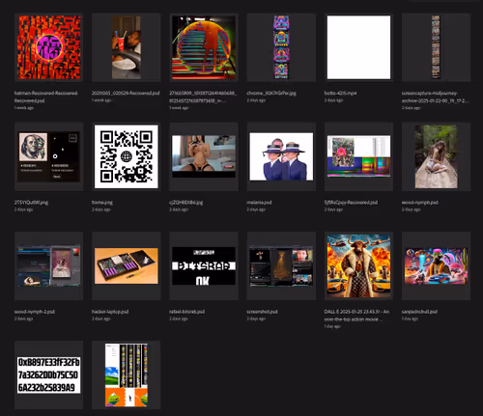Open the midjourney screencapture archive thumbnail
Screen dimensions: 483x416
tap(436, 47)
